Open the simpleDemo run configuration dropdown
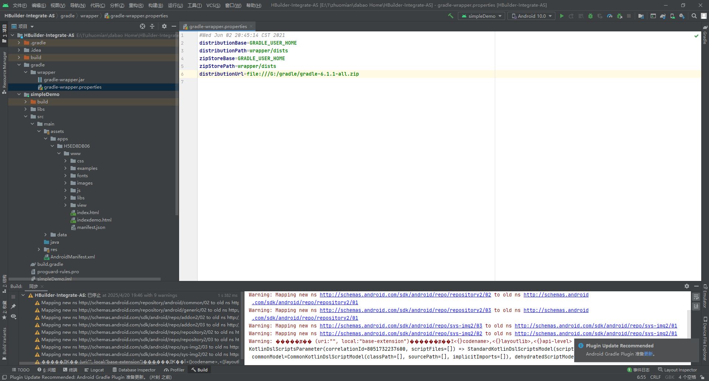This screenshot has width=709, height=381. click(x=482, y=16)
